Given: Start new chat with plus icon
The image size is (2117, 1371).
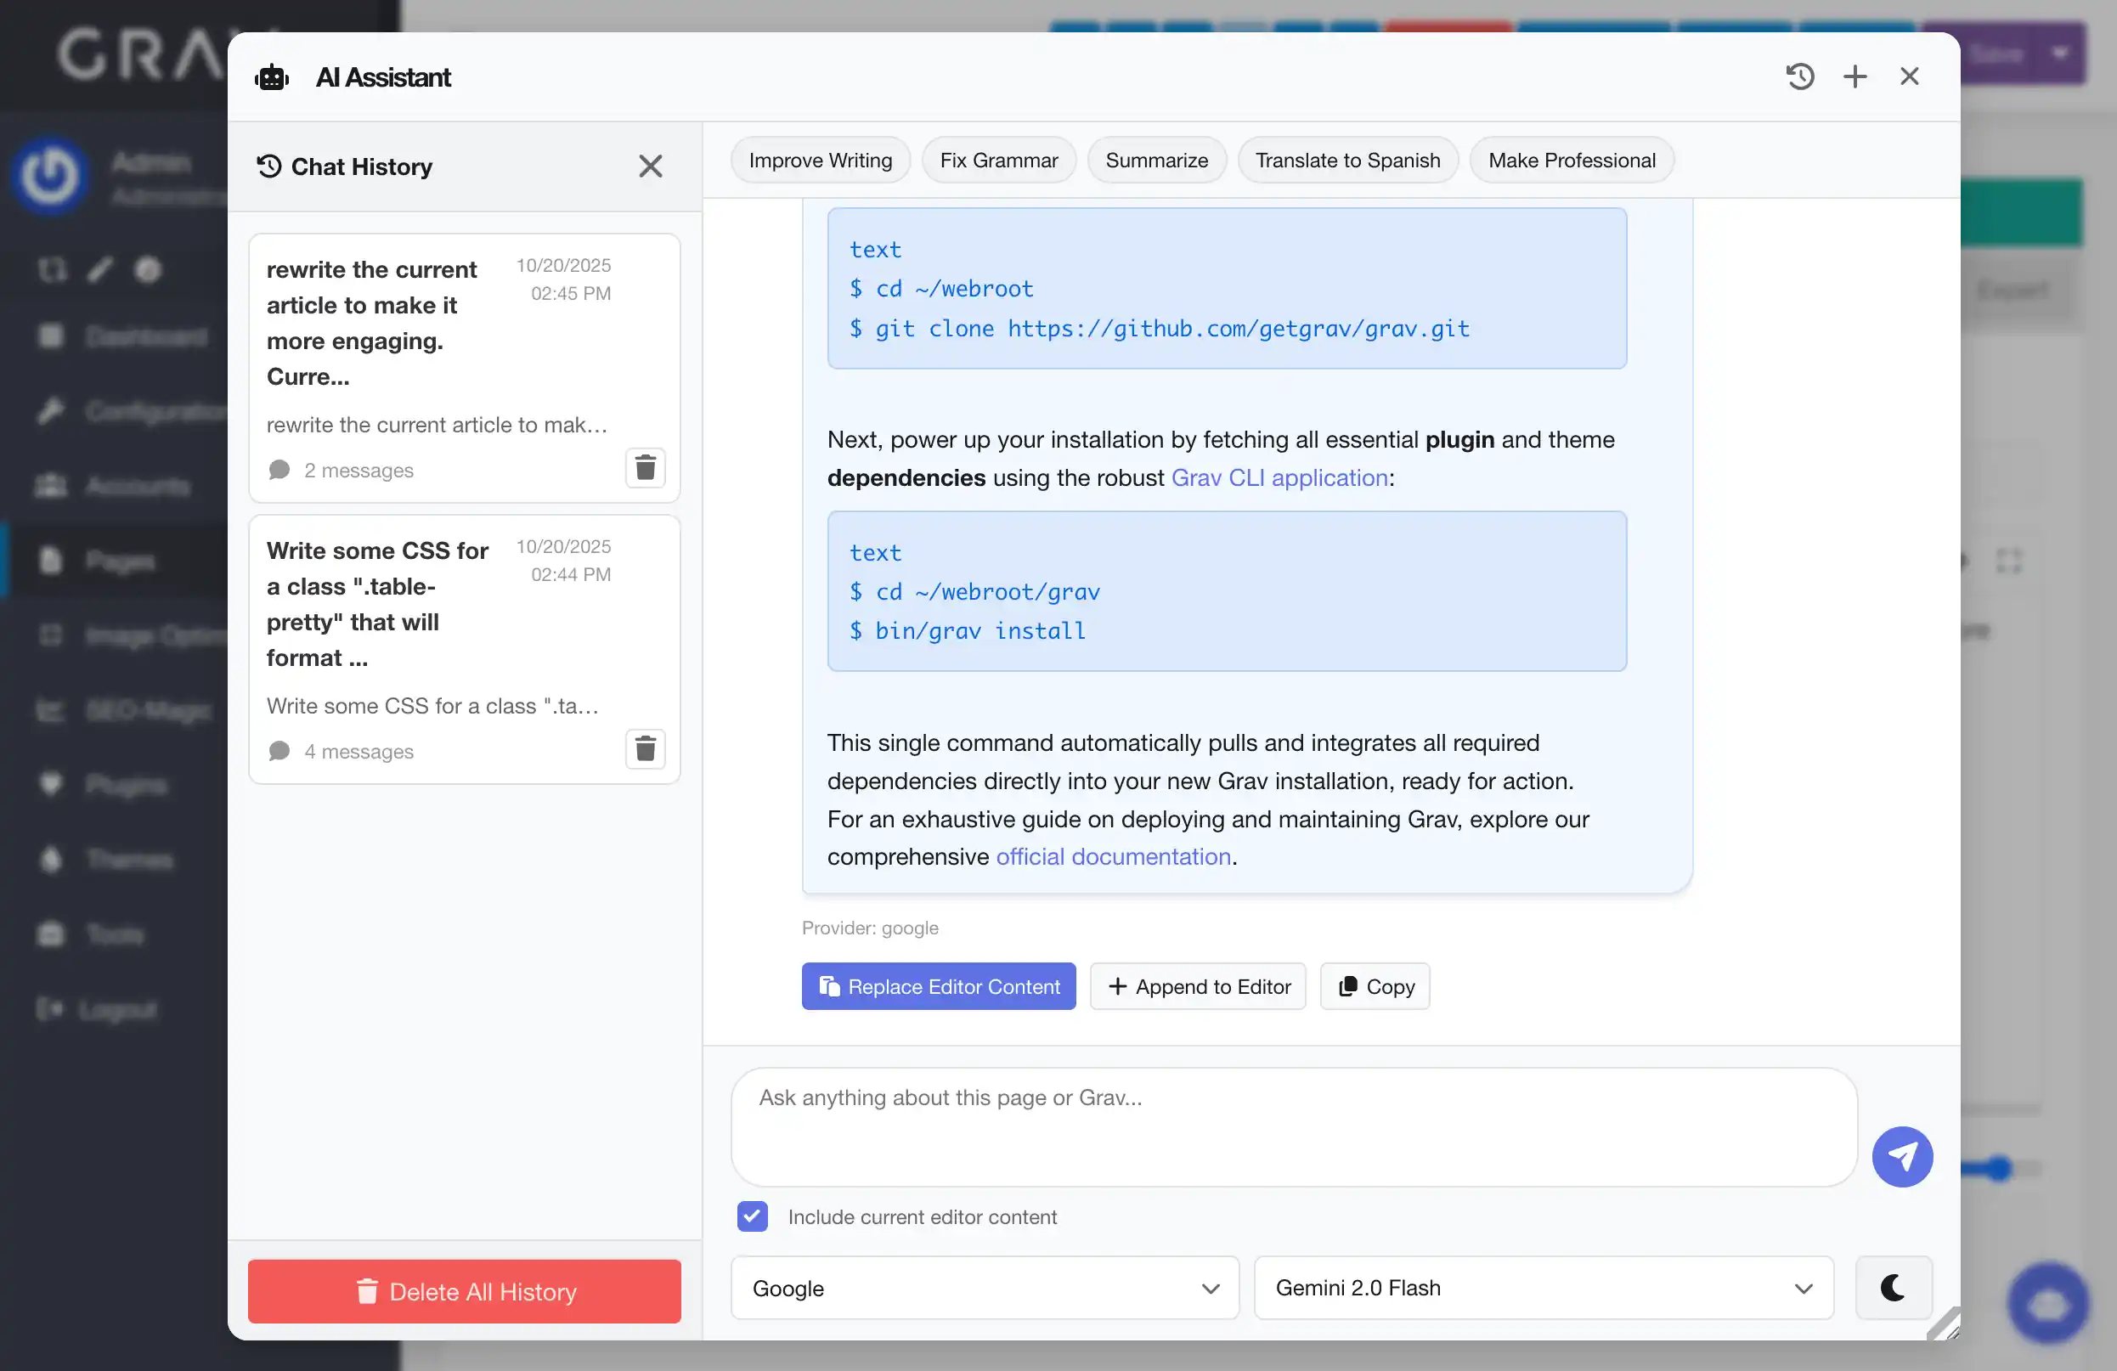Looking at the screenshot, I should 1854,76.
